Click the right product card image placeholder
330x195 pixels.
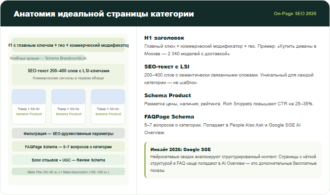[x=108, y=97]
